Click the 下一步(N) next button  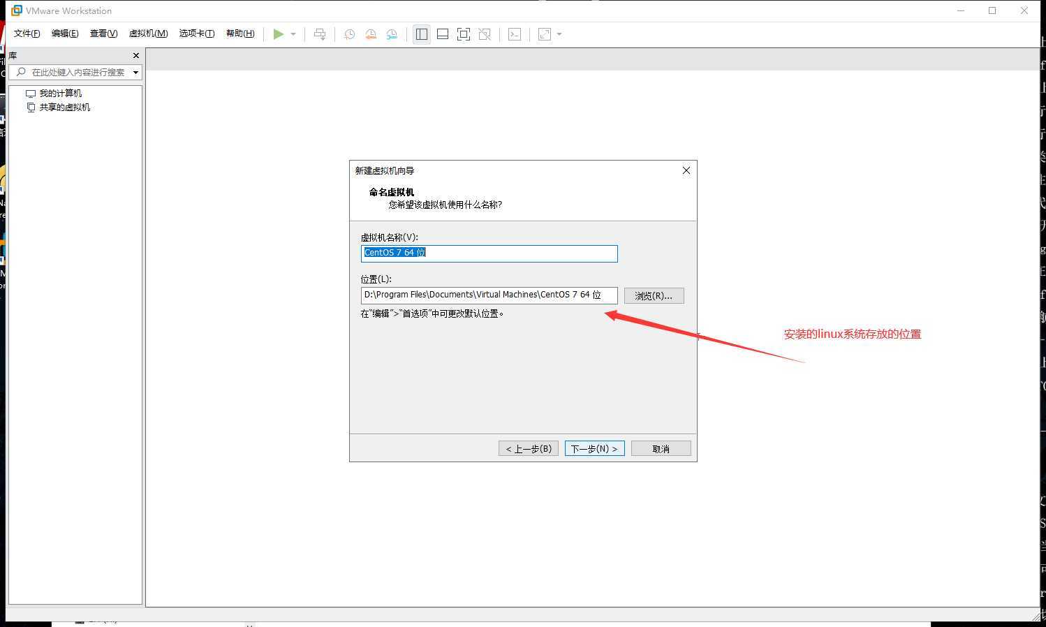click(x=594, y=449)
